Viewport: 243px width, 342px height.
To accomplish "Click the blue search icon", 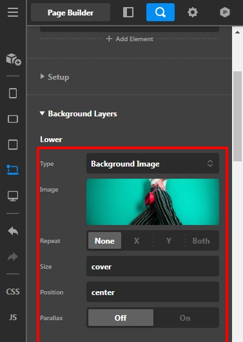I will [160, 12].
